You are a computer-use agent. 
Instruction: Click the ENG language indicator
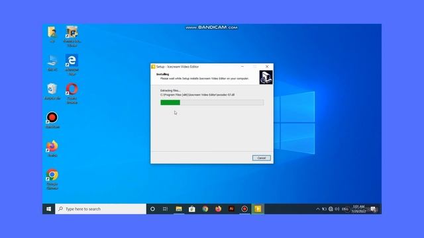coord(344,209)
